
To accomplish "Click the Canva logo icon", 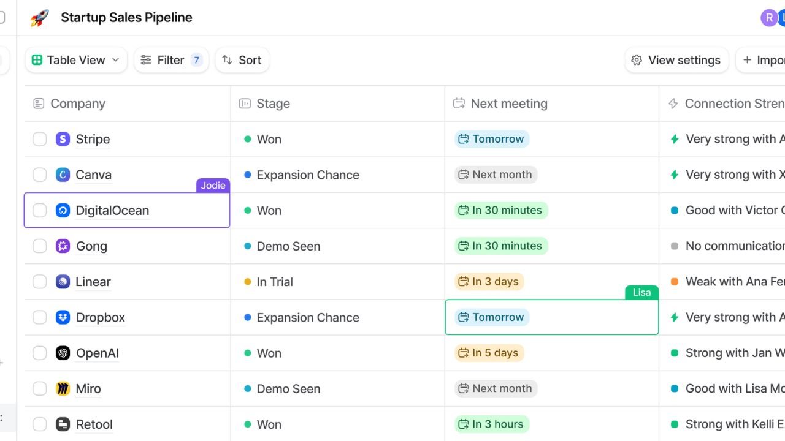I will coord(62,175).
